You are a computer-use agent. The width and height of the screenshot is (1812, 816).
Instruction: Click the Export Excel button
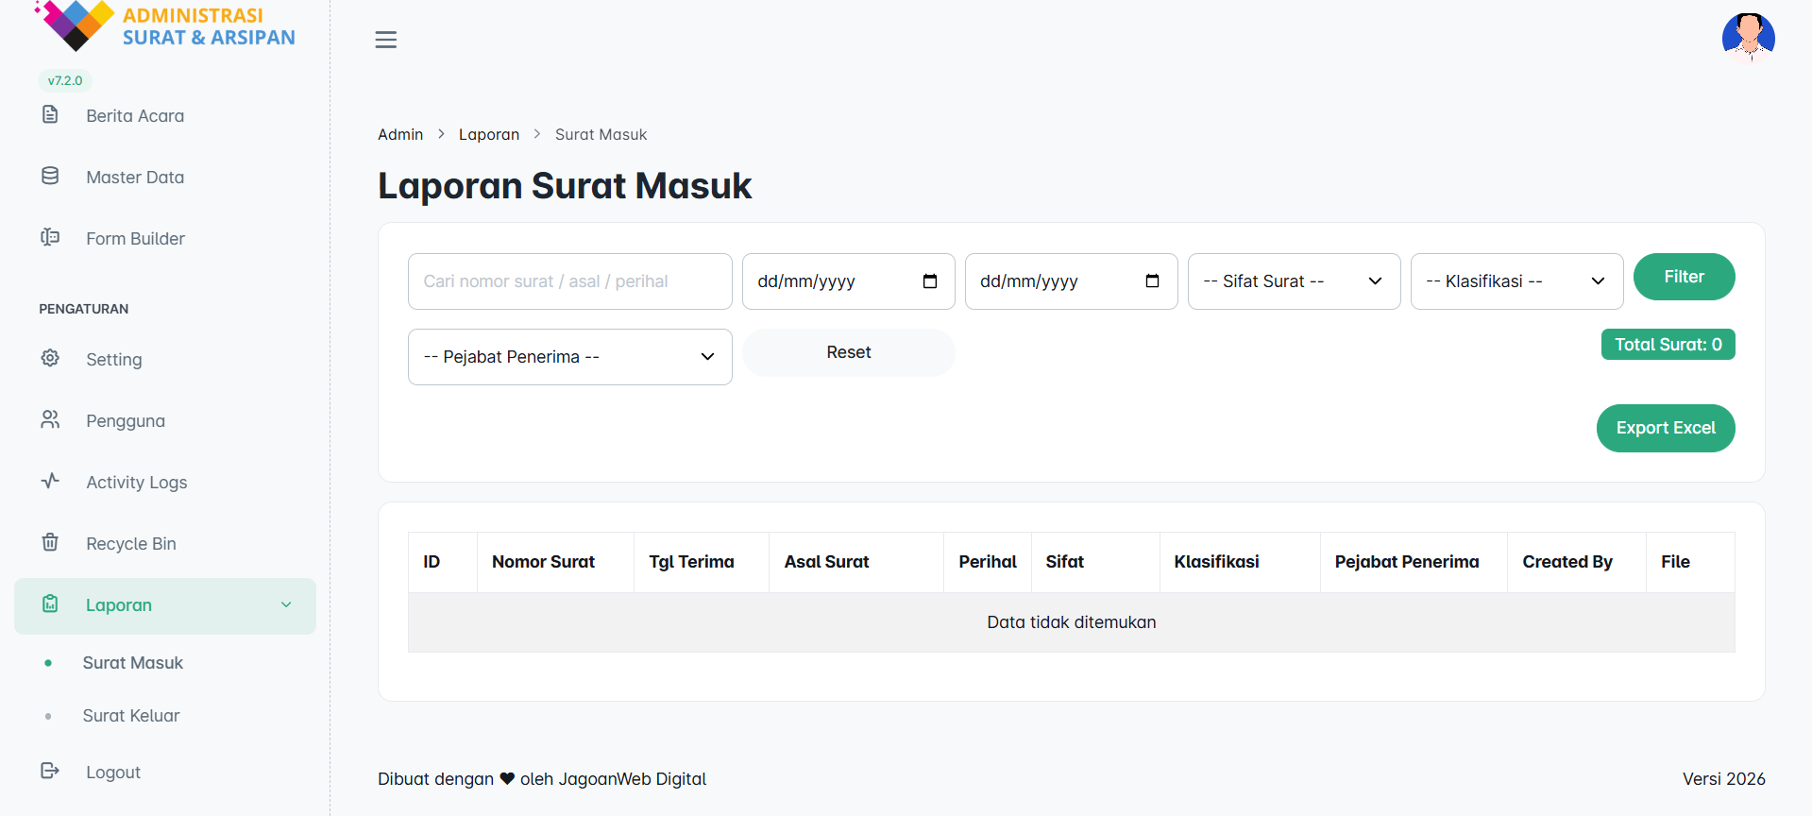[x=1665, y=428]
